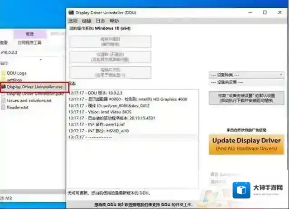The width and height of the screenshot is (289, 209).
Task: Close the DDU window
Action: click(280, 13)
